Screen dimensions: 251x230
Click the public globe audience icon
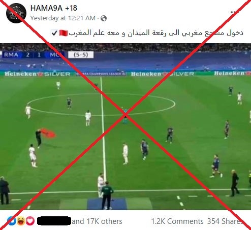tap(104, 18)
